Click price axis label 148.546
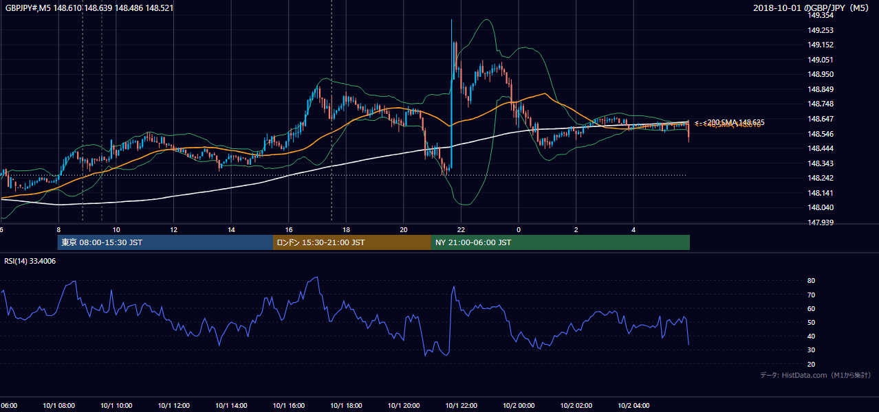The height and width of the screenshot is (412, 879). pyautogui.click(x=821, y=134)
